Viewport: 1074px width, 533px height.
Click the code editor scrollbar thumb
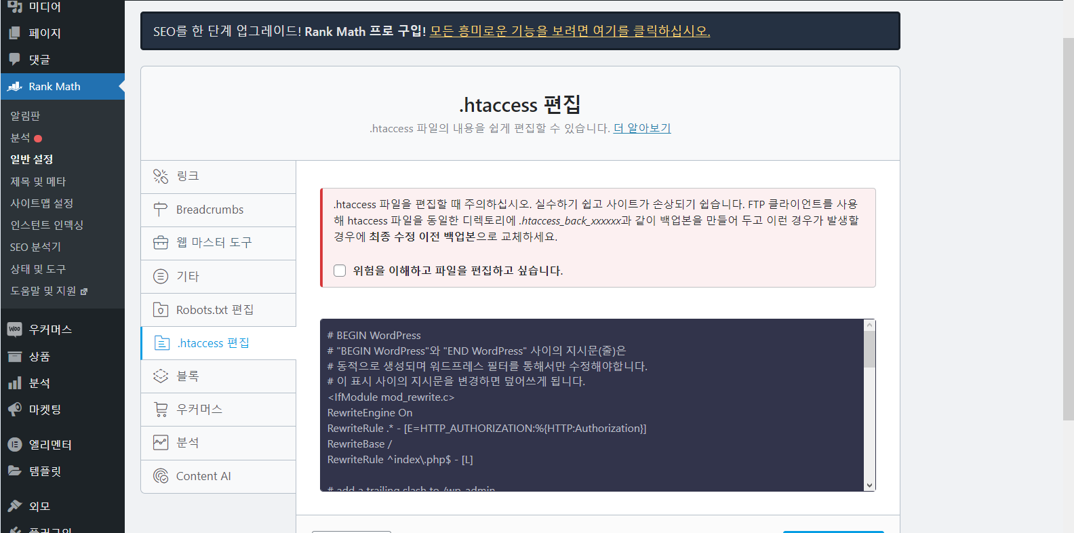[870, 350]
